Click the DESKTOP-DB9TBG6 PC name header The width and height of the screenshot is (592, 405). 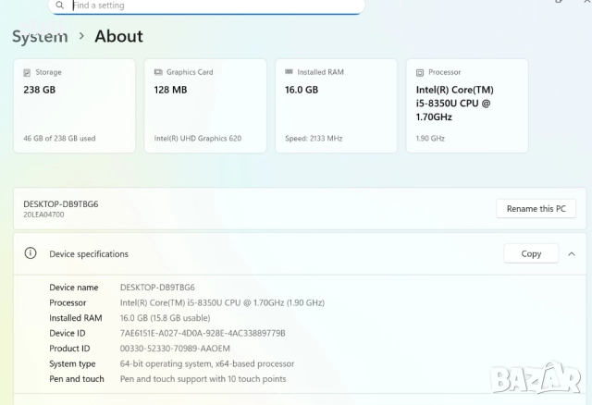click(x=60, y=203)
